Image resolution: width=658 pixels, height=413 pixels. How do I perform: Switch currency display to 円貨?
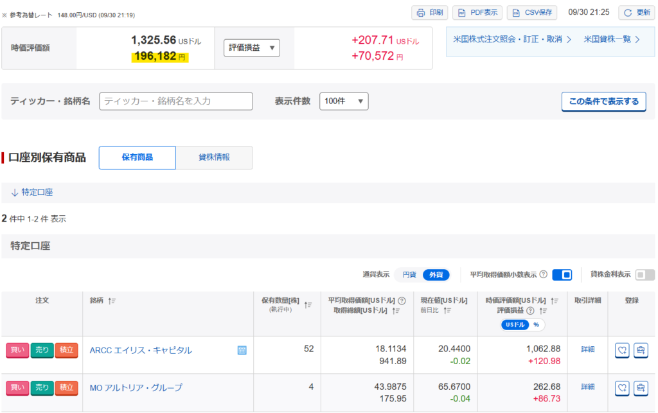click(x=409, y=275)
